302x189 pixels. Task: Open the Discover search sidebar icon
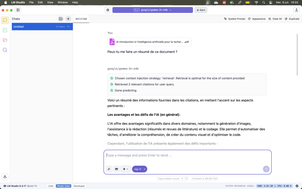[x=5, y=50]
